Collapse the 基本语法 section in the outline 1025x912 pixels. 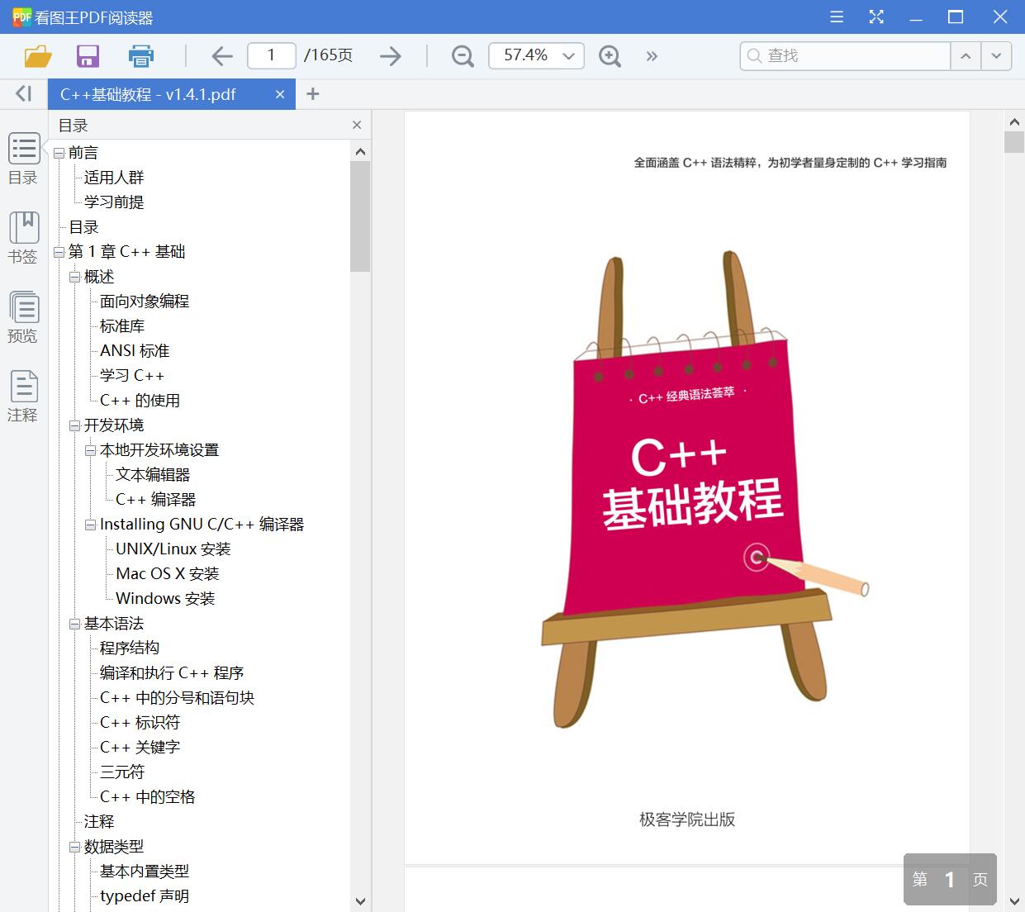click(x=75, y=624)
